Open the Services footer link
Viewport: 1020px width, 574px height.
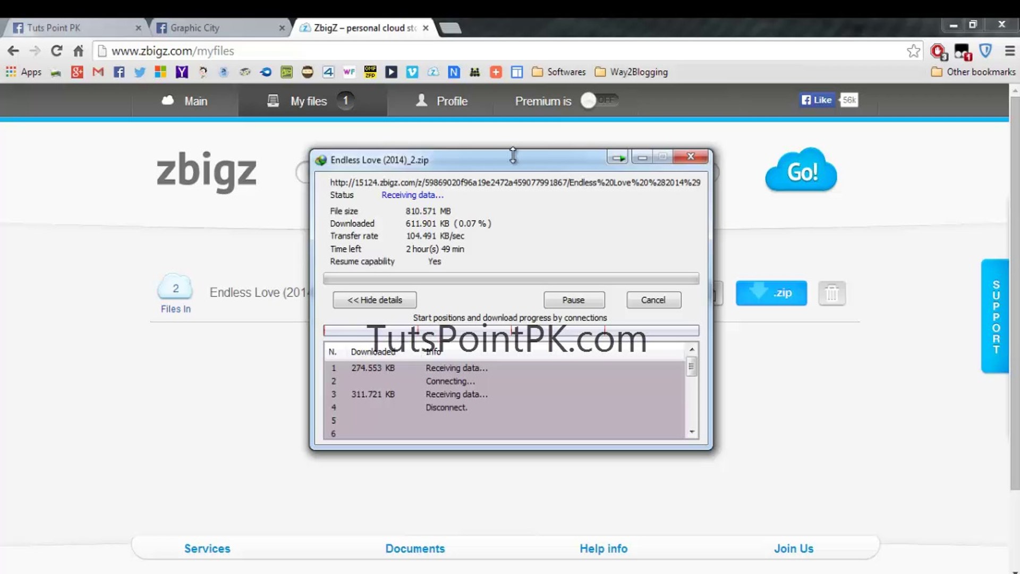coord(207,548)
